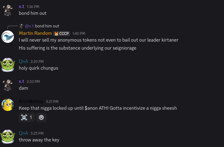Jump to replied message "bond him out" preview

coord(47,26)
